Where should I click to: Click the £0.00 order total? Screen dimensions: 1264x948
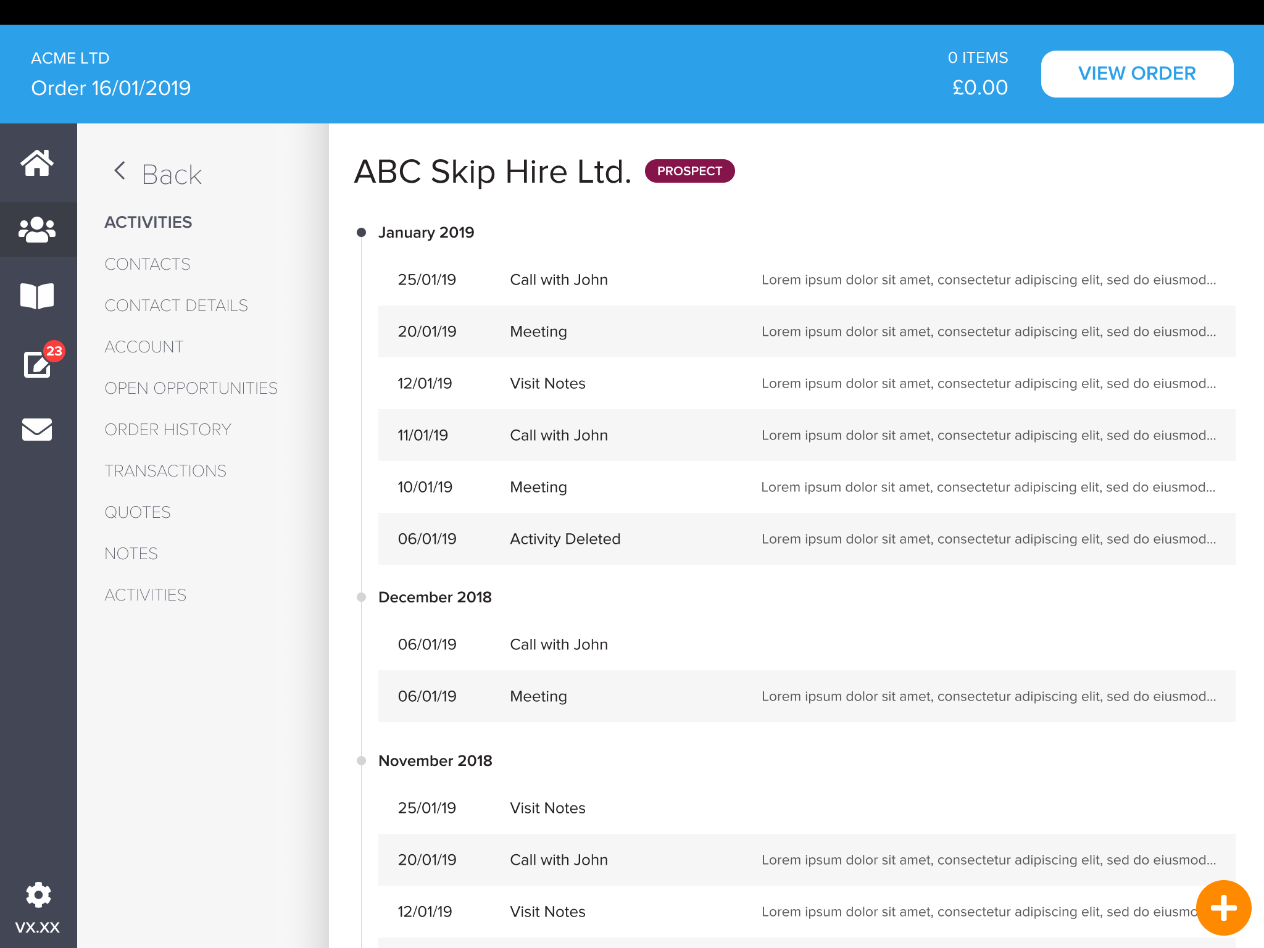pos(979,88)
